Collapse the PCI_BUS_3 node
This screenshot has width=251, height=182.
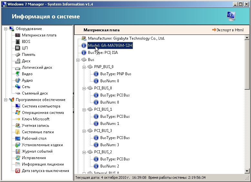coord(84,131)
